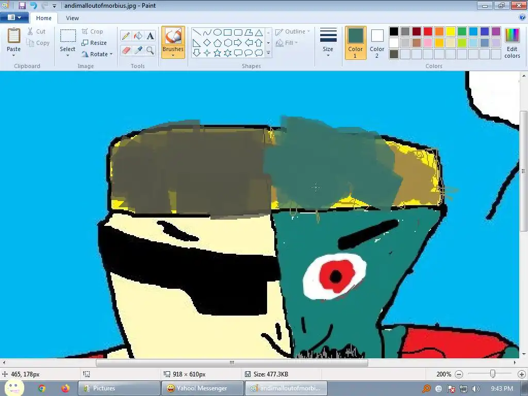Click the Save icon in quick access toolbar
Viewport: 528px width, 396px height.
(x=22, y=5)
